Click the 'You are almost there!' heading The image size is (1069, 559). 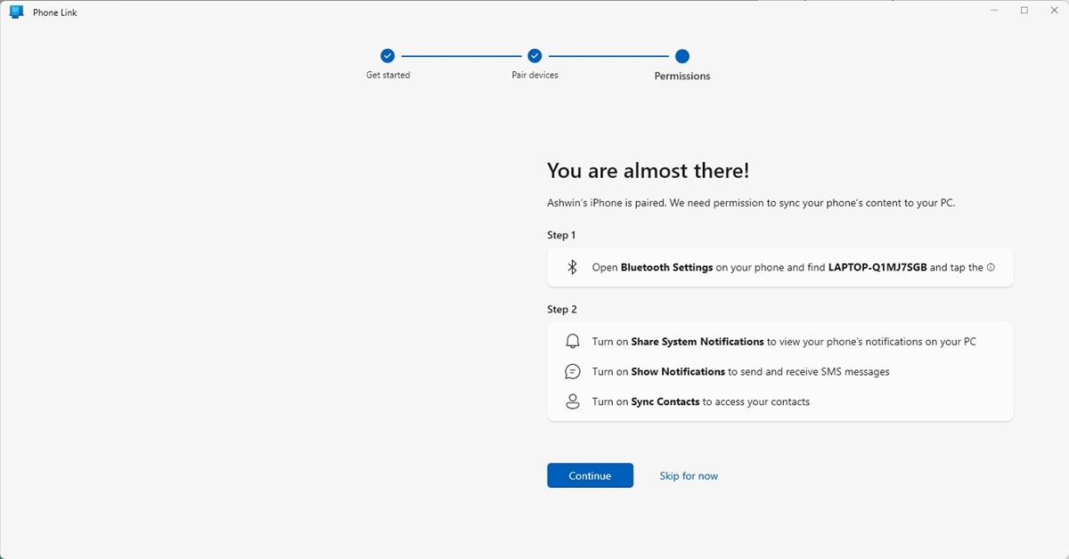[648, 171]
